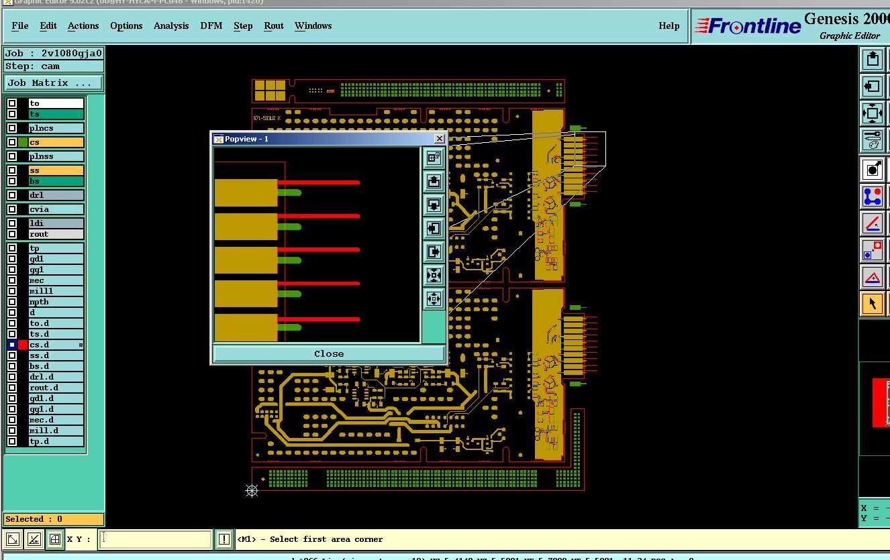This screenshot has height=560, width=890.
Task: Open the Help menu
Action: 669,25
